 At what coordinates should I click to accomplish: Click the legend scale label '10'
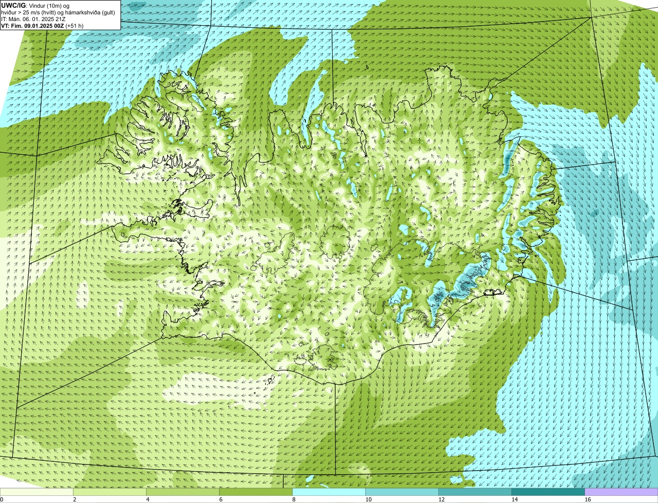[x=368, y=499]
